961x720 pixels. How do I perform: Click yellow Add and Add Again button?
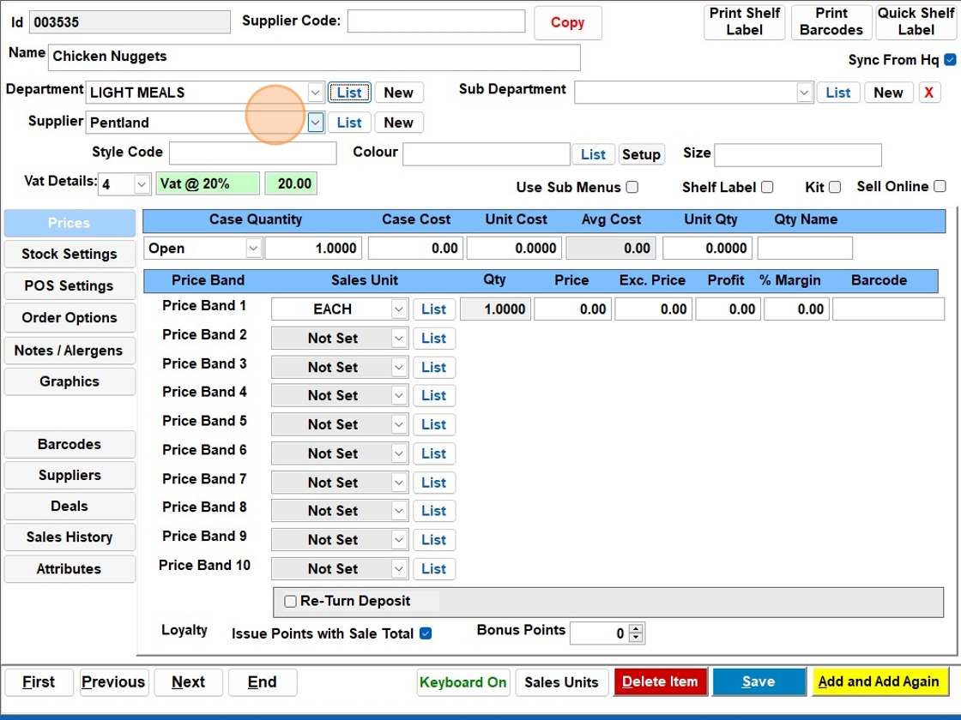pos(879,682)
